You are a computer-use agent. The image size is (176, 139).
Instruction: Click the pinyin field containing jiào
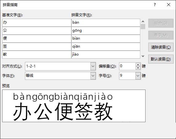pyautogui.click(x=106, y=55)
